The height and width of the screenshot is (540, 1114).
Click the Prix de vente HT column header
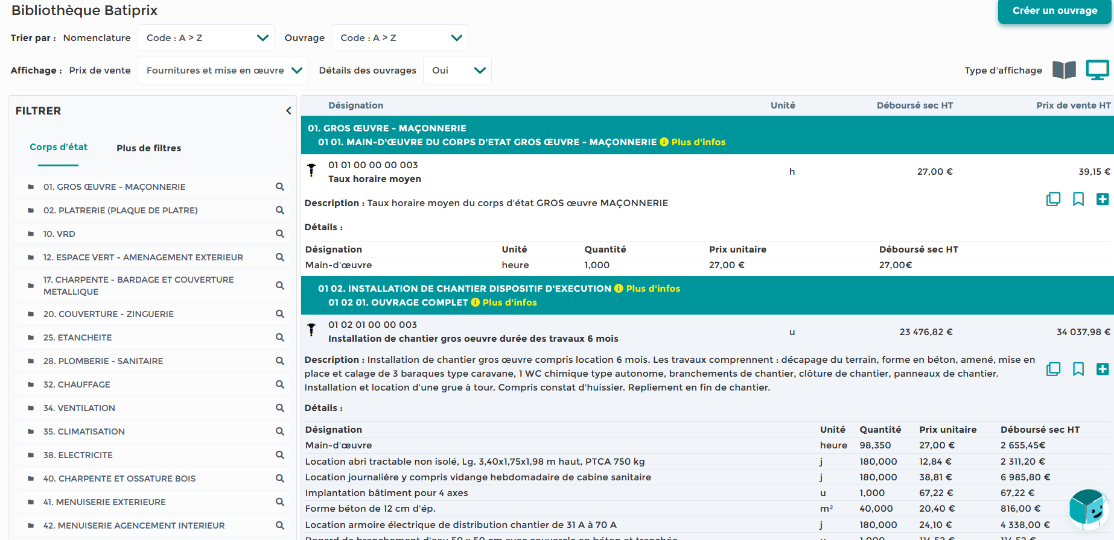coord(1074,105)
